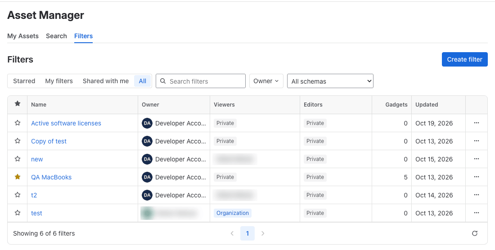The image size is (495, 250).
Task: Open the test filter link
Action: pos(36,213)
